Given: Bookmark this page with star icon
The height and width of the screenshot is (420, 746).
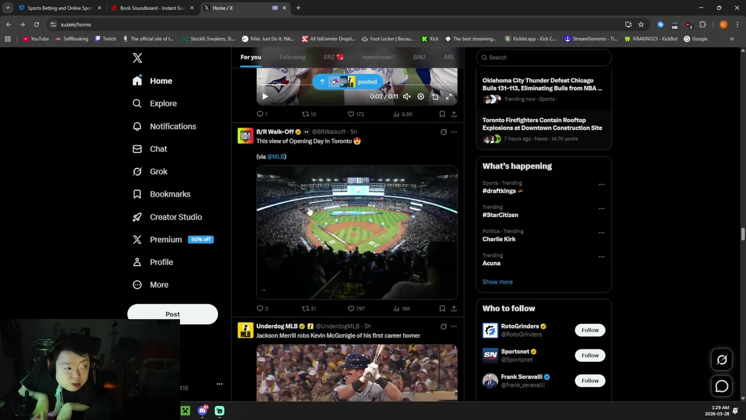Looking at the screenshot, I should (x=641, y=24).
